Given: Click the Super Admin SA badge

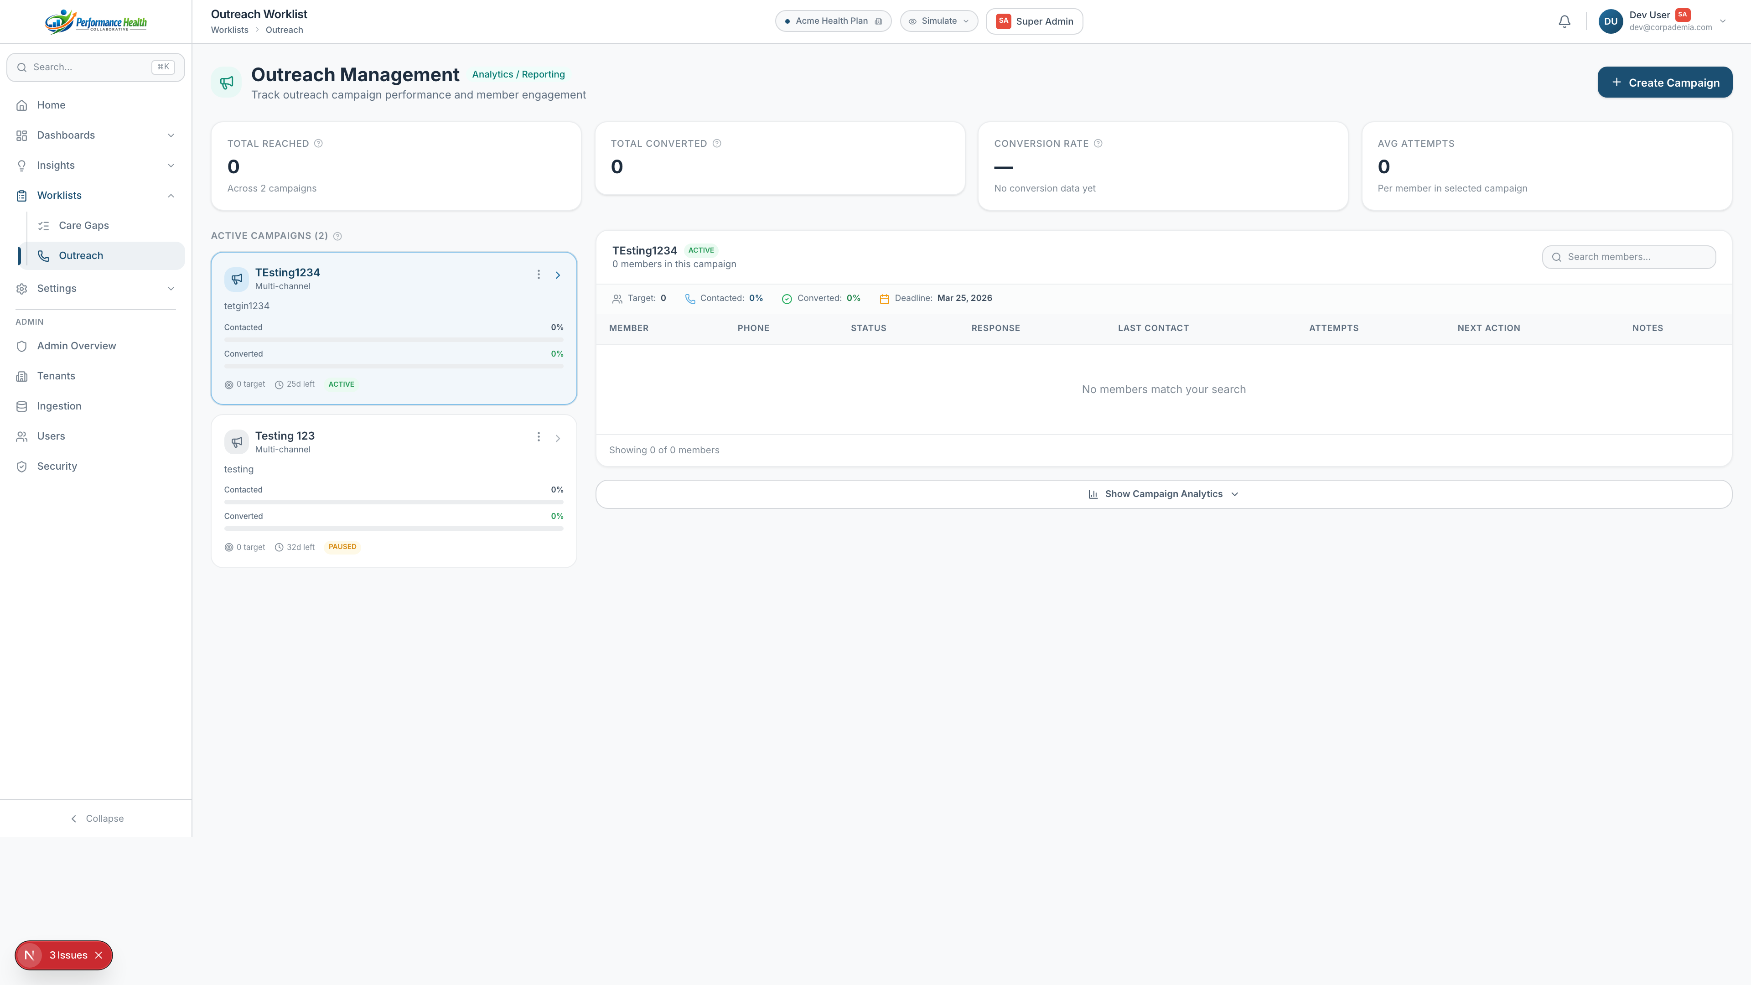Looking at the screenshot, I should [x=1003, y=21].
